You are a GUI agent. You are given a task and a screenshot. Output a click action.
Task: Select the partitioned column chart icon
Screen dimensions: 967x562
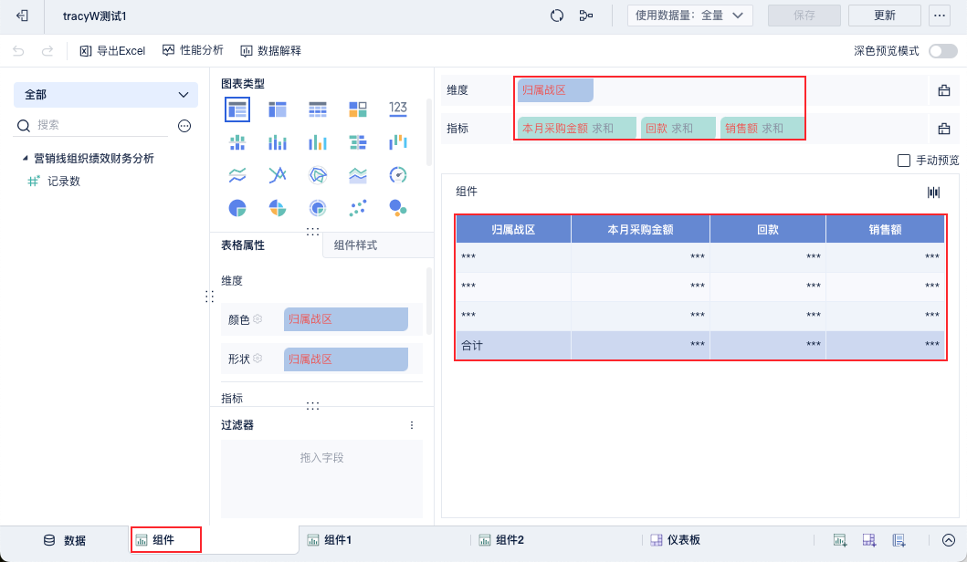pos(237,142)
